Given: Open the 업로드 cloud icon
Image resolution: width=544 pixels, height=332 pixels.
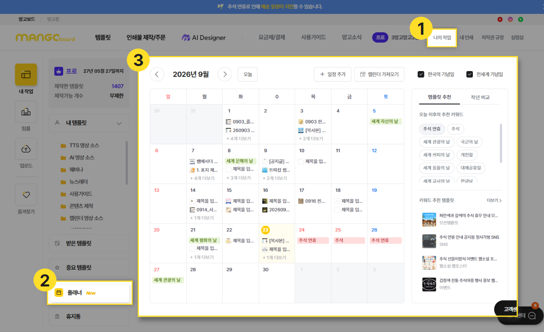Looking at the screenshot, I should (x=26, y=149).
